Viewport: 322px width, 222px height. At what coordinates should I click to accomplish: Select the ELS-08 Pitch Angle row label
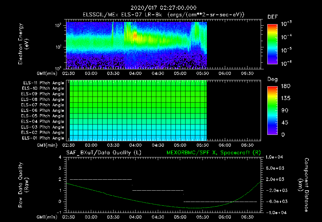coord(43,99)
